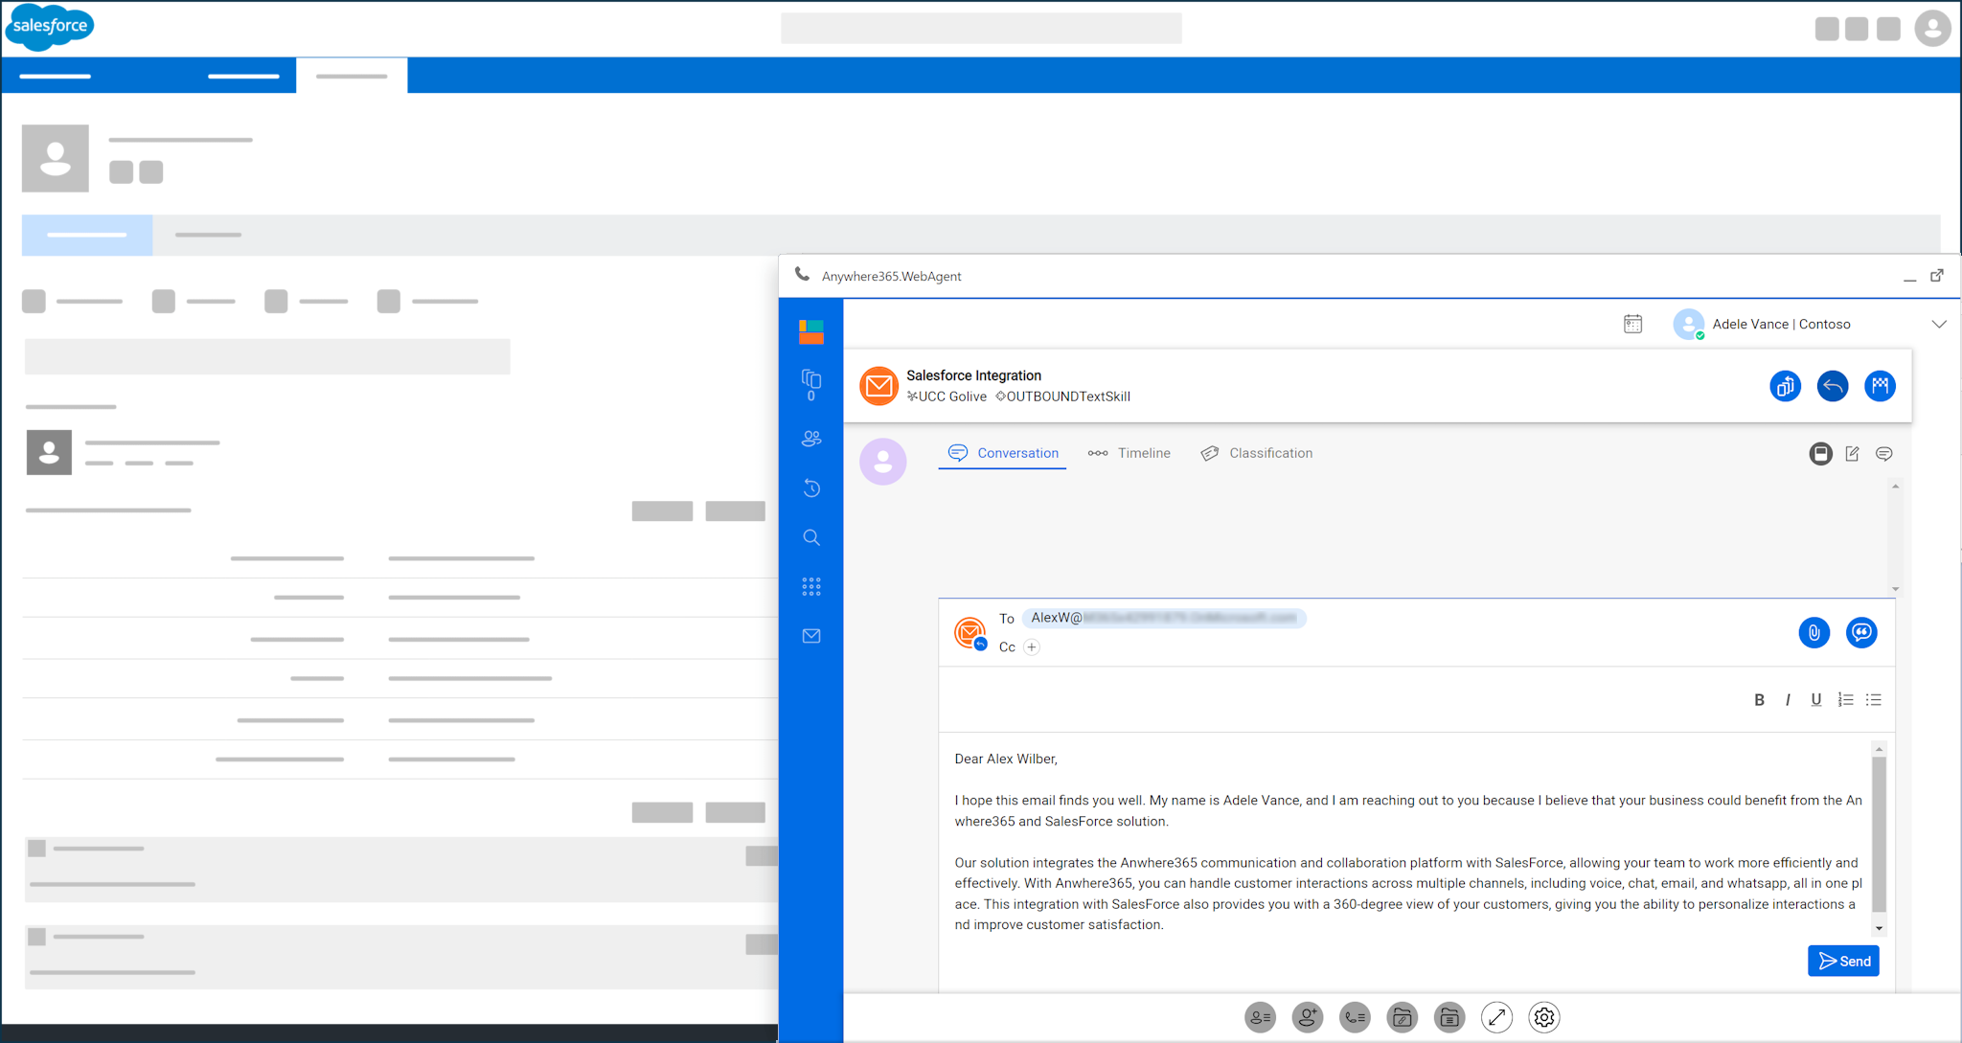1962x1043 pixels.
Task: Click the reply-mail icon beside To field
Action: point(970,633)
